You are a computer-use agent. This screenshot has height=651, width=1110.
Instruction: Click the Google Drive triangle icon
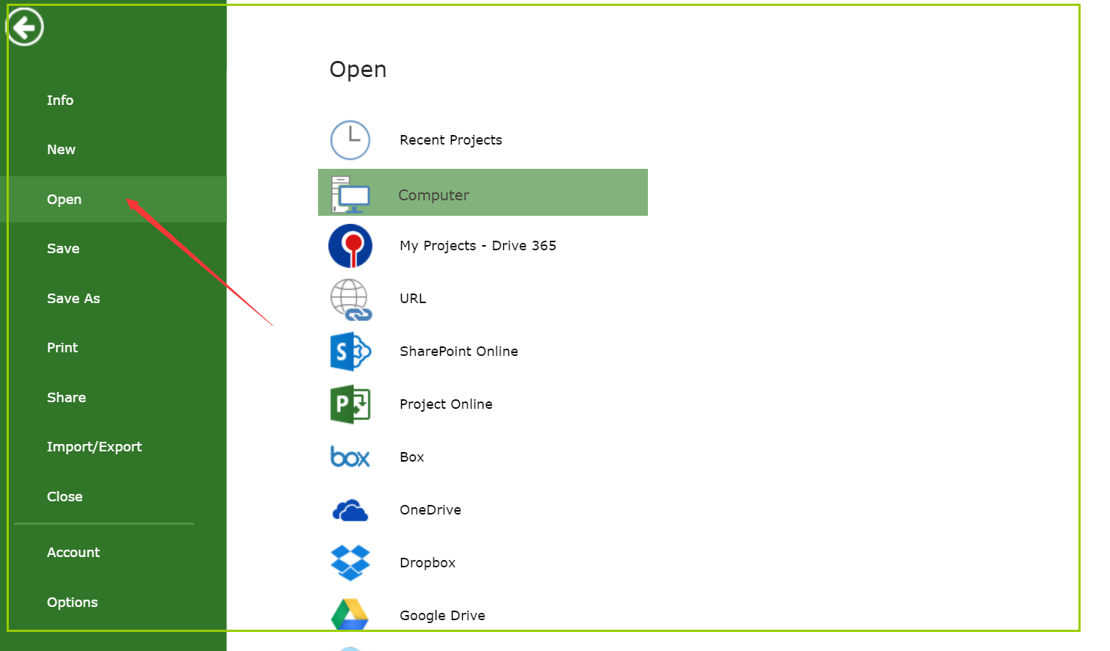(x=350, y=614)
